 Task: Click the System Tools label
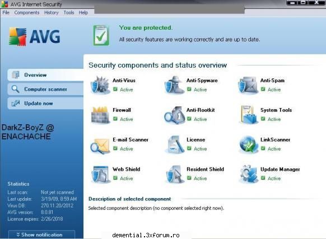click(276, 110)
